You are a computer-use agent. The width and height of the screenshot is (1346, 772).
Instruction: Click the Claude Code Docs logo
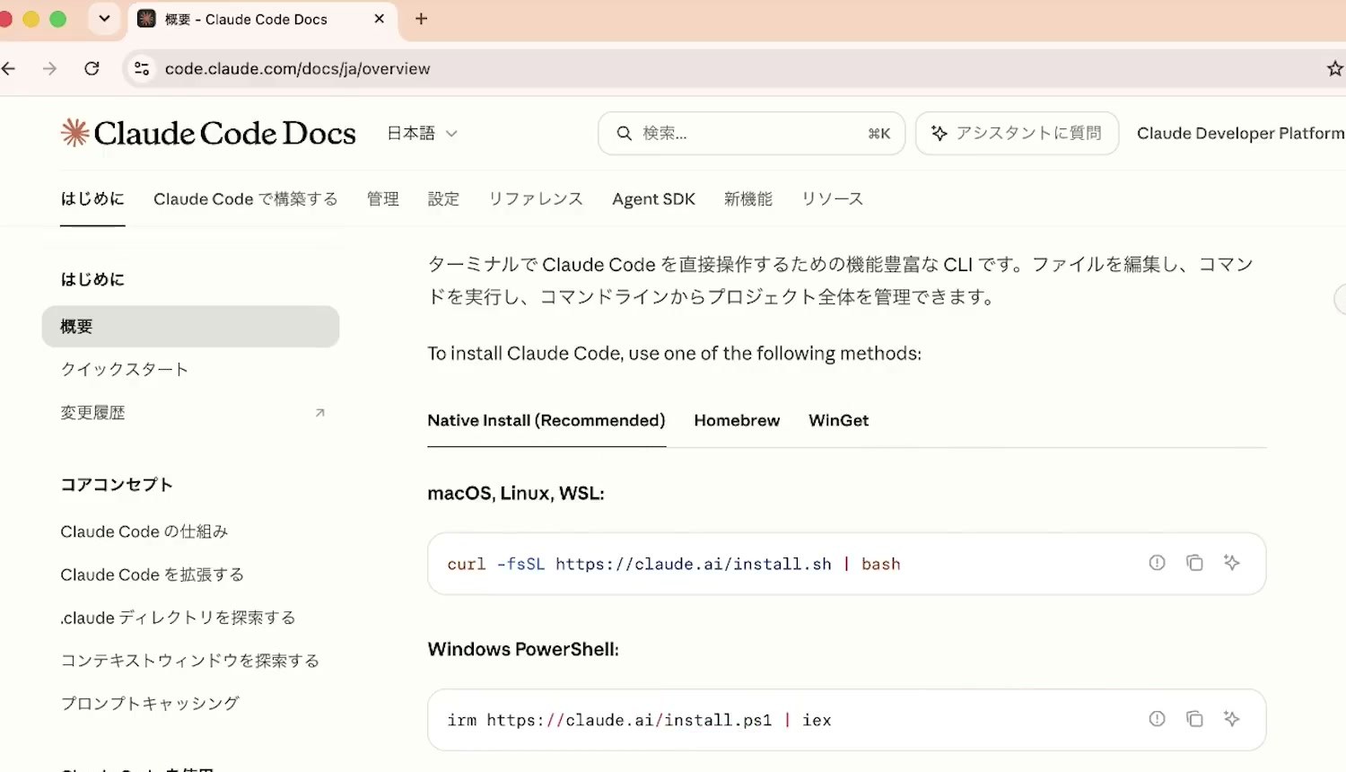click(x=208, y=133)
